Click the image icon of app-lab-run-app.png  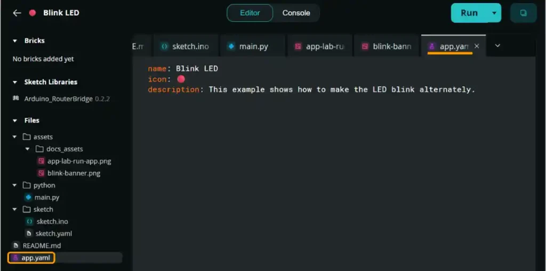(x=42, y=161)
